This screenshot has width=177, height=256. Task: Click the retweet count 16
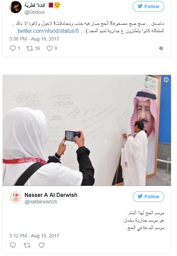(37, 48)
